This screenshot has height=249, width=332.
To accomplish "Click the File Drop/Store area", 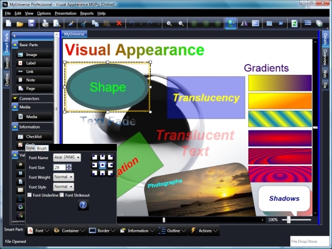I will point(309,242).
